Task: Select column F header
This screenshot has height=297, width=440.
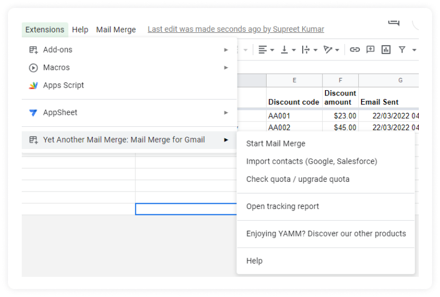Action: click(340, 80)
